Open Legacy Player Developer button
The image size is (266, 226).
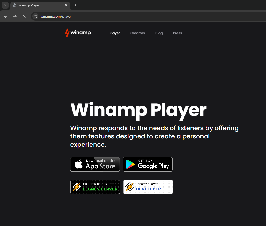[x=148, y=187]
